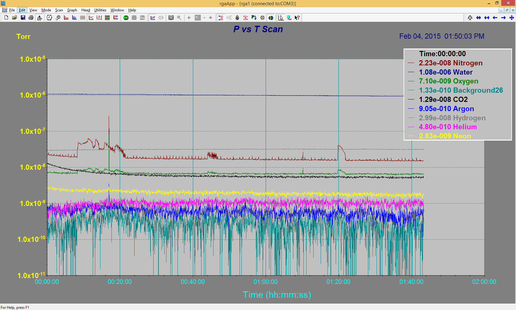516x310 pixels.
Task: Select the annunciator grid icon
Action: (x=107, y=18)
